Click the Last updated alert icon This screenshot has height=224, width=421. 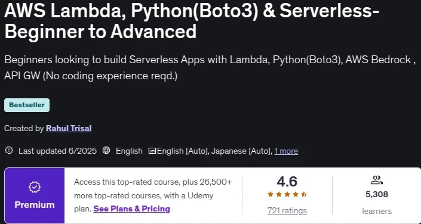tap(9, 151)
